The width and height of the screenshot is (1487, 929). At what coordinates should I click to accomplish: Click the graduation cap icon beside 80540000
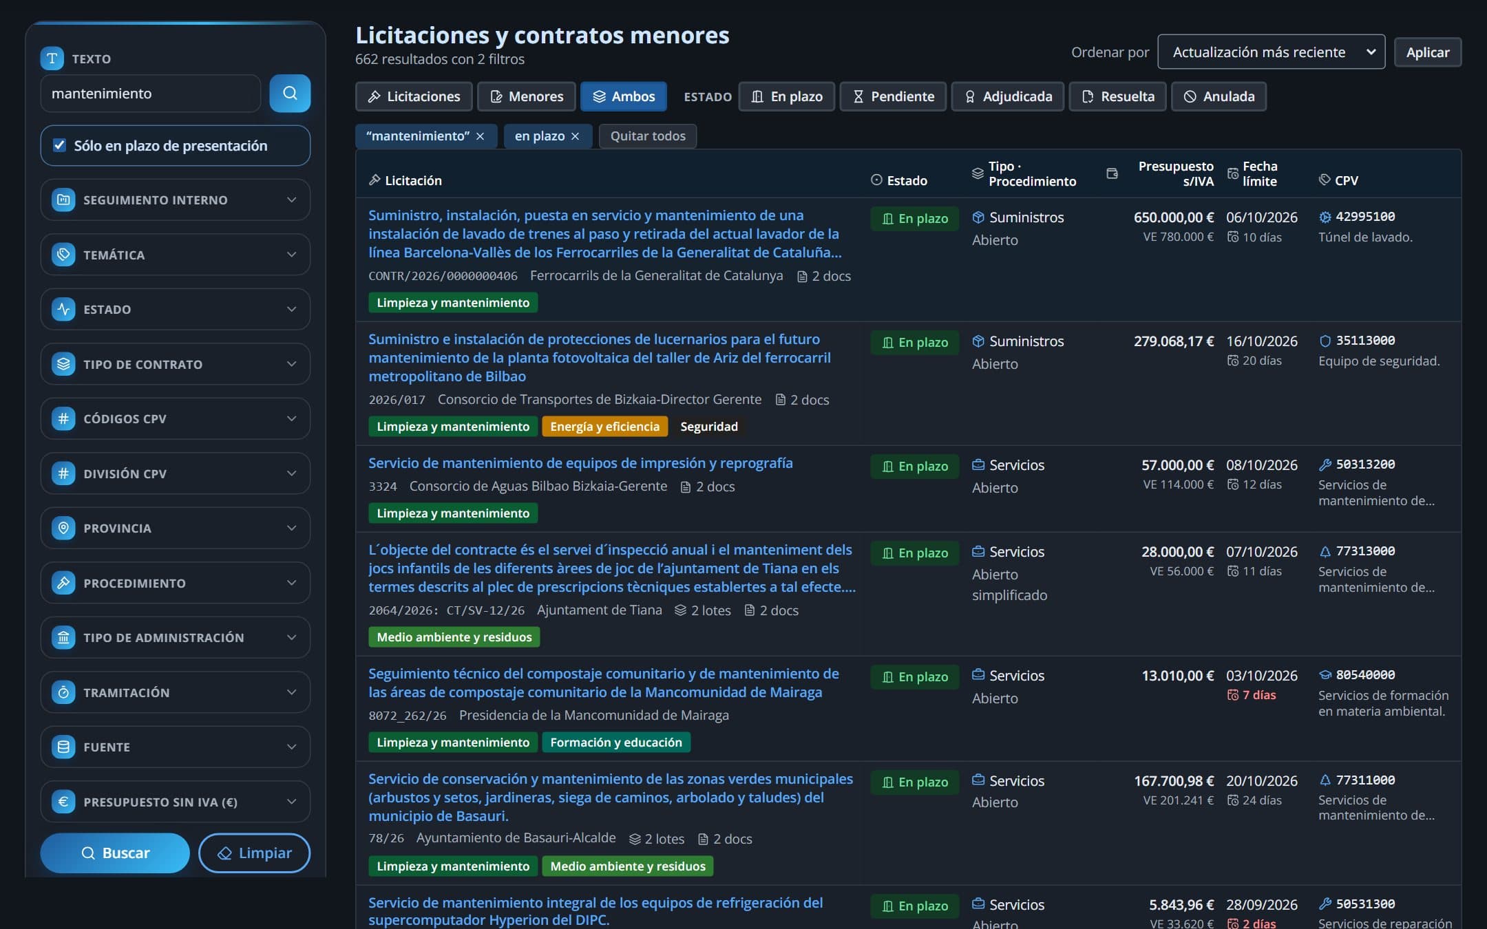pos(1325,675)
